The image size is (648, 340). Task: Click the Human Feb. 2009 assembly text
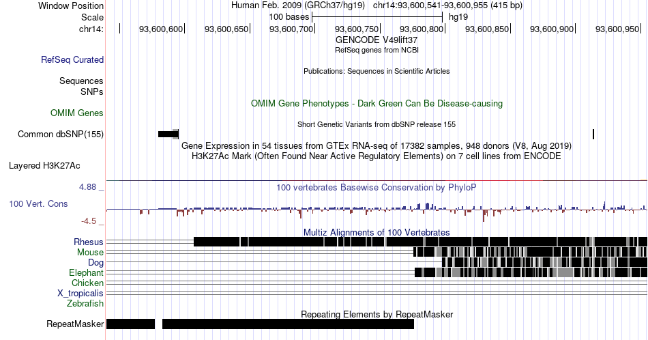(x=298, y=5)
